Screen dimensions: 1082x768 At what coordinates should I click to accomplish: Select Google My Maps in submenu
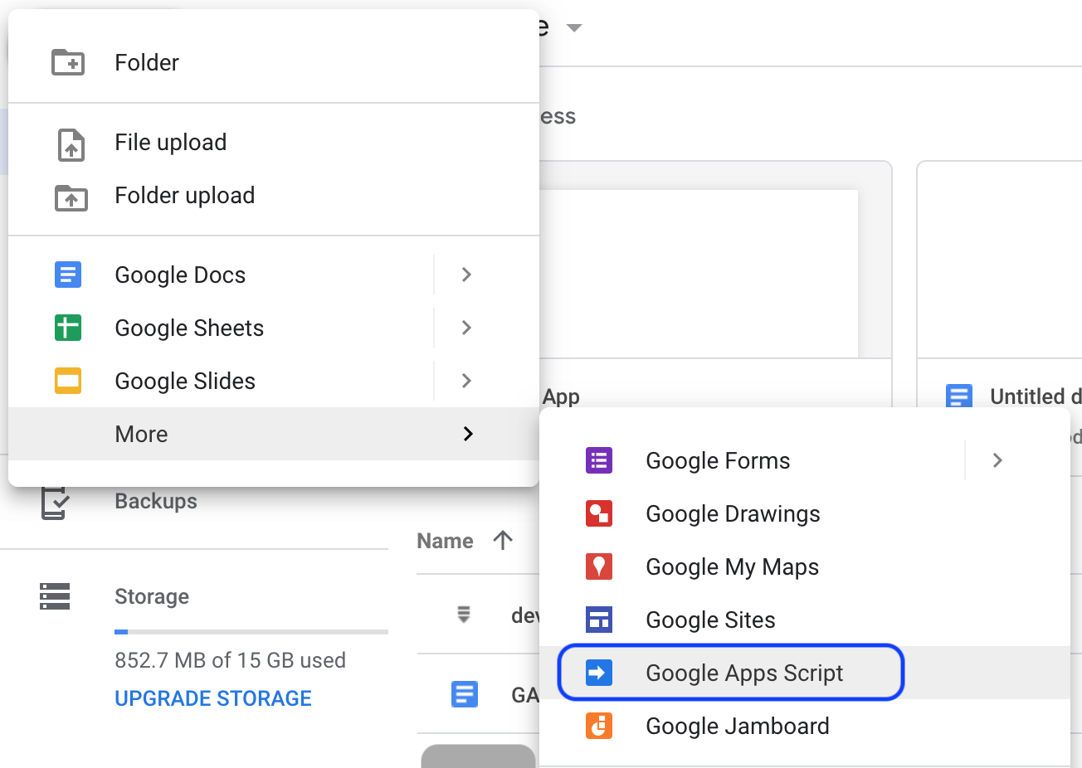[805, 566]
